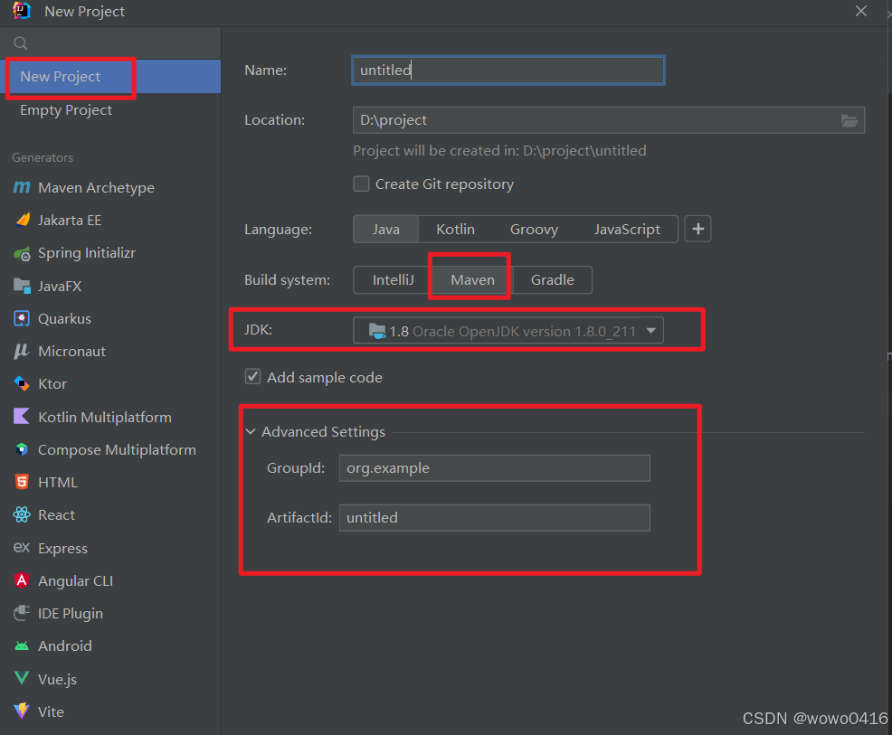This screenshot has width=892, height=735.
Task: Click the Compose Multiplatform hexagon icon
Action: coord(22,449)
